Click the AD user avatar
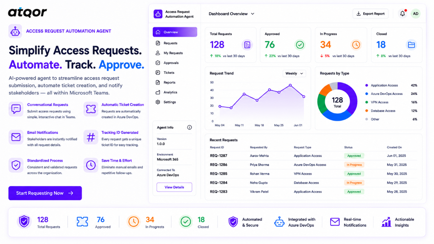The height and width of the screenshot is (244, 434). (x=416, y=14)
